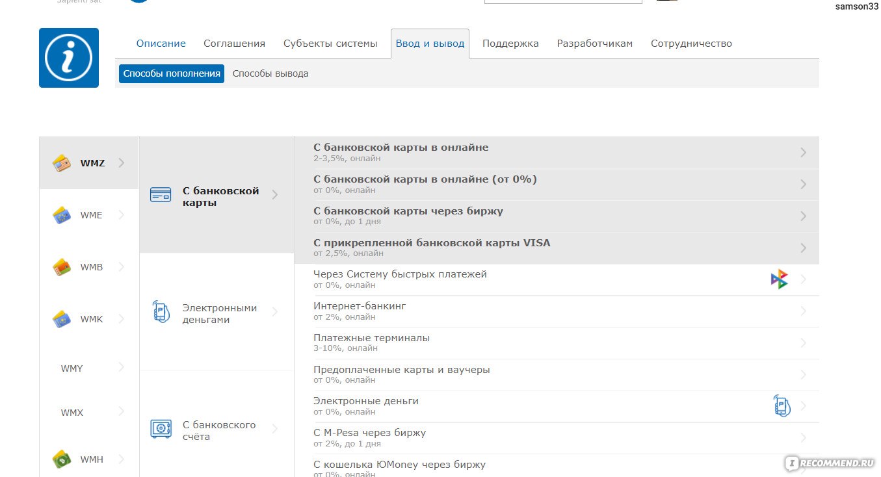The image size is (881, 477).
Task: Open Через Систему быстрых платежей
Action: pyautogui.click(x=557, y=279)
